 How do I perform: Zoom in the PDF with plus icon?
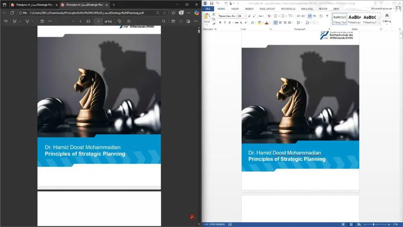click(x=81, y=21)
